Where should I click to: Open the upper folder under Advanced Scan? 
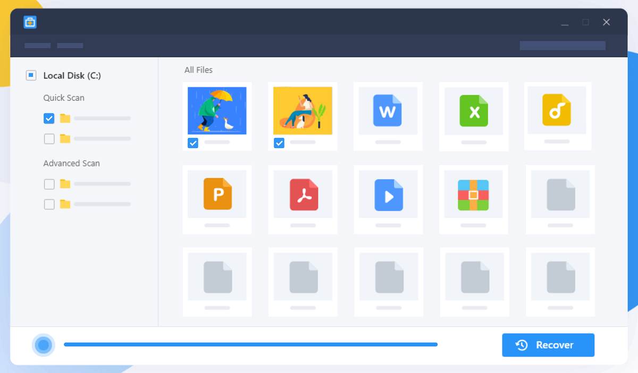pyautogui.click(x=65, y=184)
